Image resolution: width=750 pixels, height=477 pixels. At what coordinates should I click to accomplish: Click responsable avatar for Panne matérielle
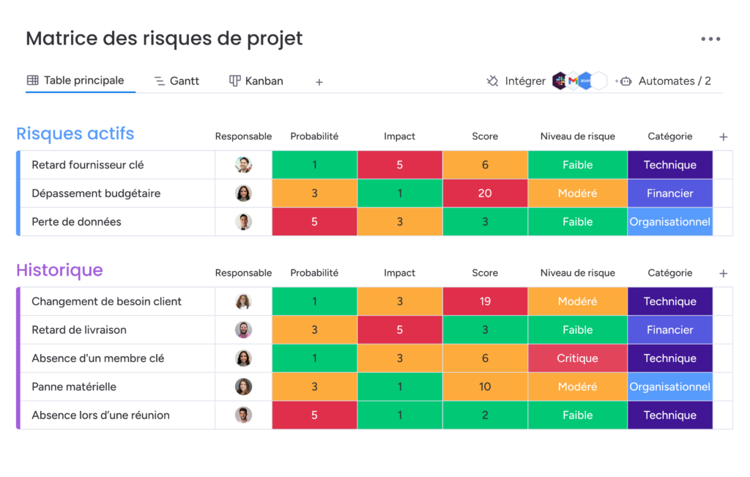tap(243, 387)
